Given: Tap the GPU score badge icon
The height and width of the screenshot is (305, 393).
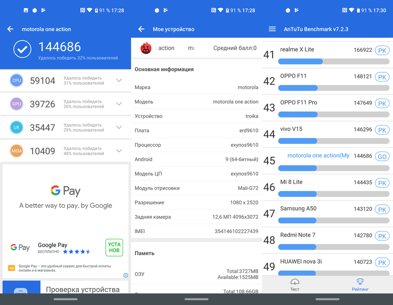Looking at the screenshot, I should click(17, 104).
